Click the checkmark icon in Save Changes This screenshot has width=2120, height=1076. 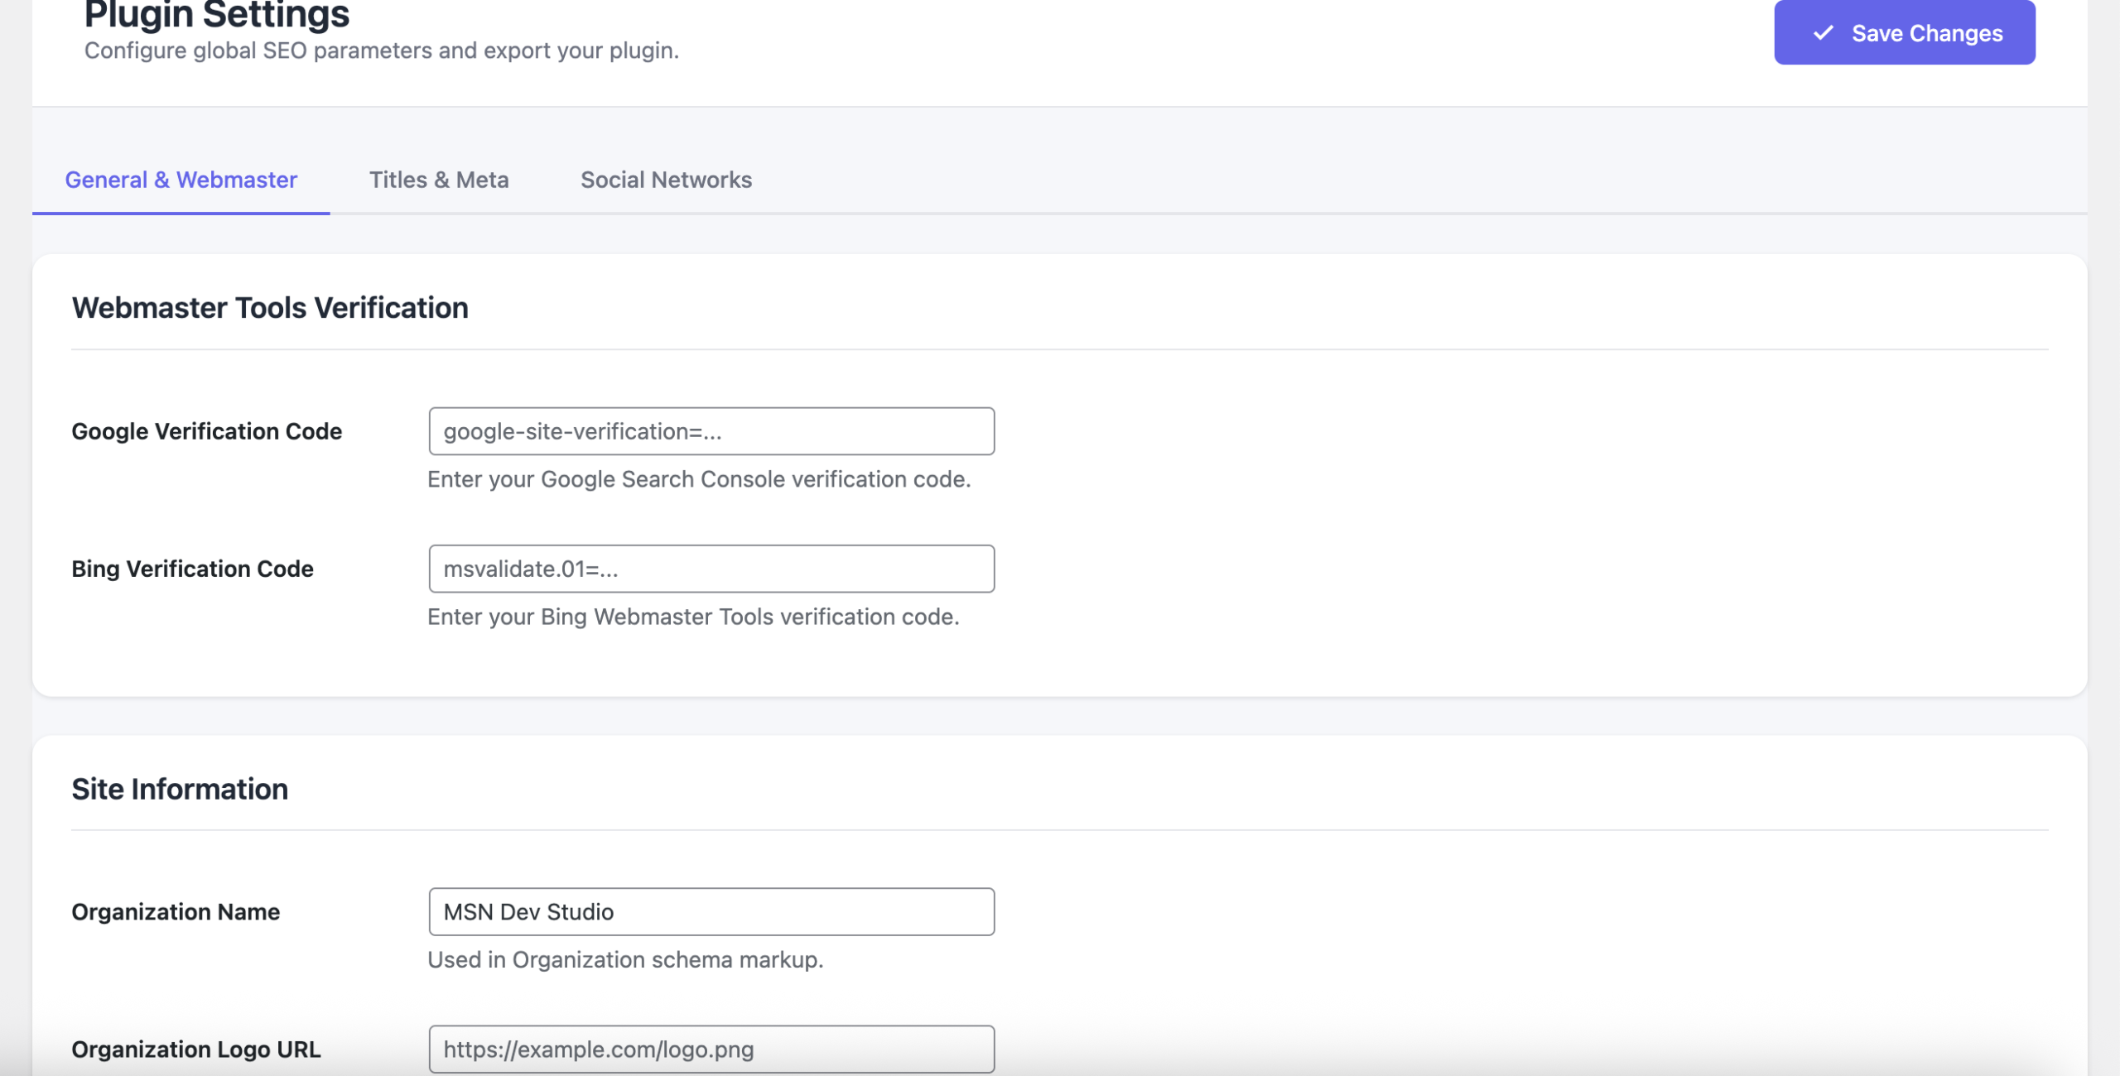click(1823, 33)
